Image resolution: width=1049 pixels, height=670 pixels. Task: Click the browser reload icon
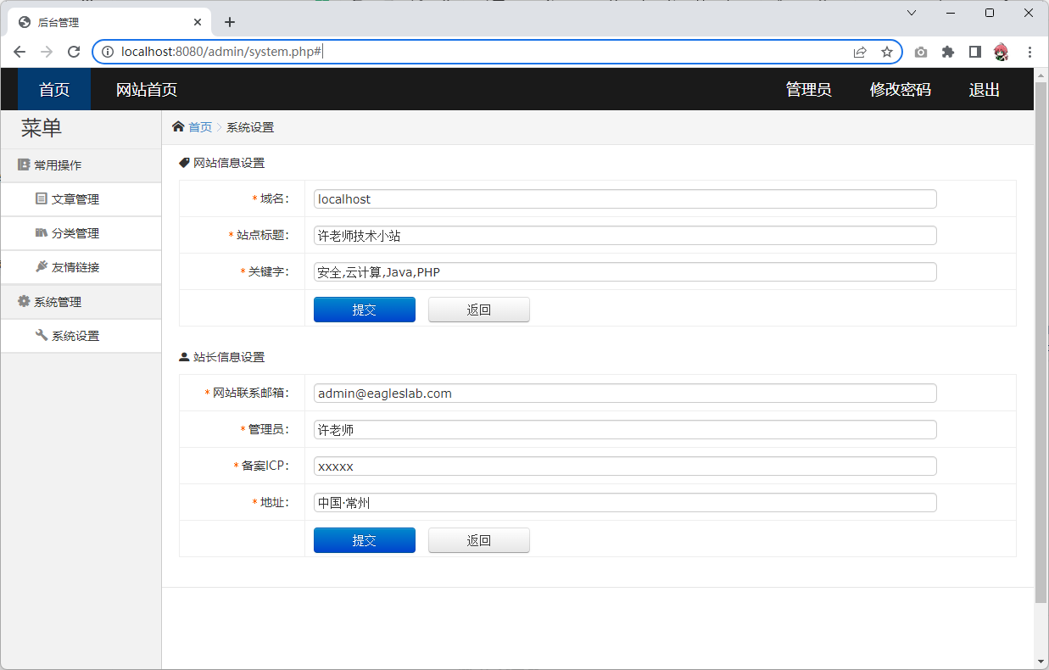[x=74, y=52]
